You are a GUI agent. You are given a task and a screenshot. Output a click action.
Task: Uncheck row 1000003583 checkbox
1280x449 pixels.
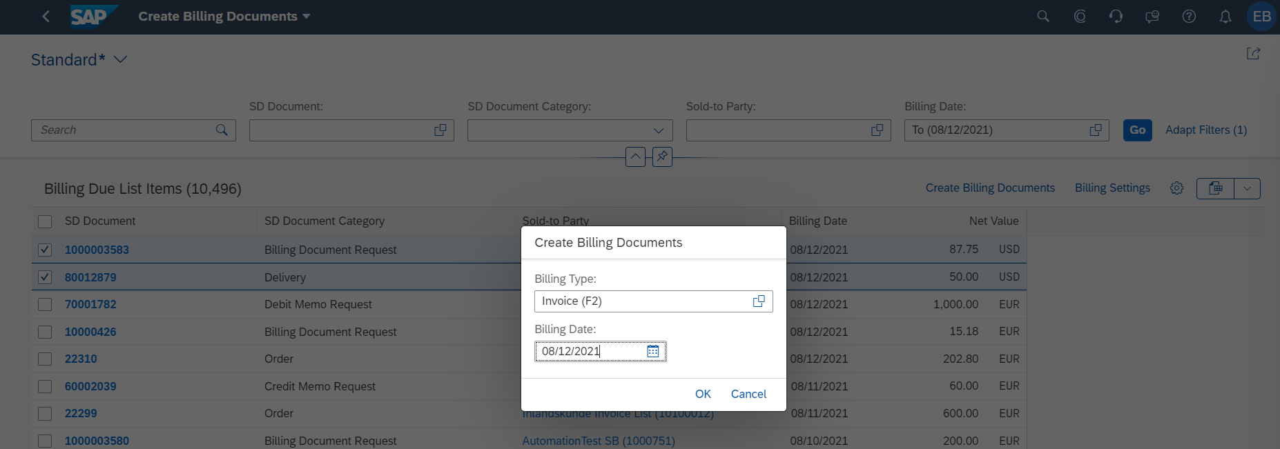pos(45,250)
